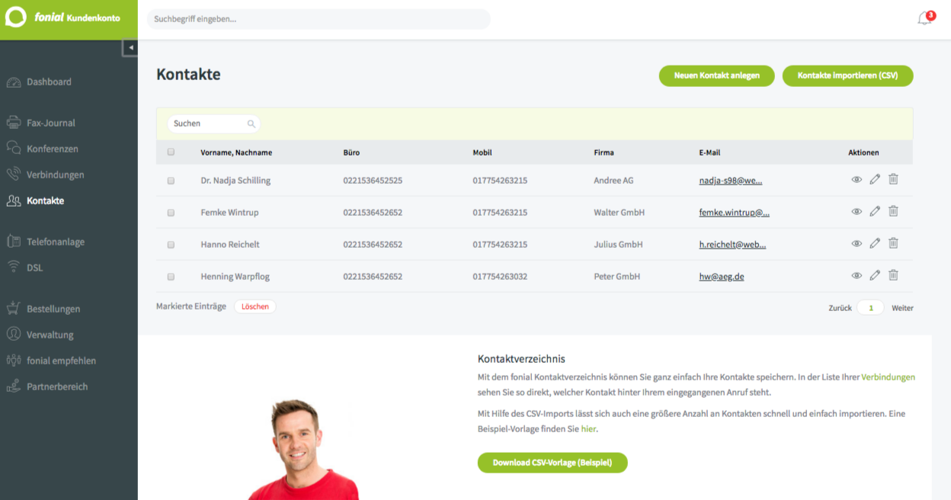View Hanno Reichelt contact details

pyautogui.click(x=857, y=244)
